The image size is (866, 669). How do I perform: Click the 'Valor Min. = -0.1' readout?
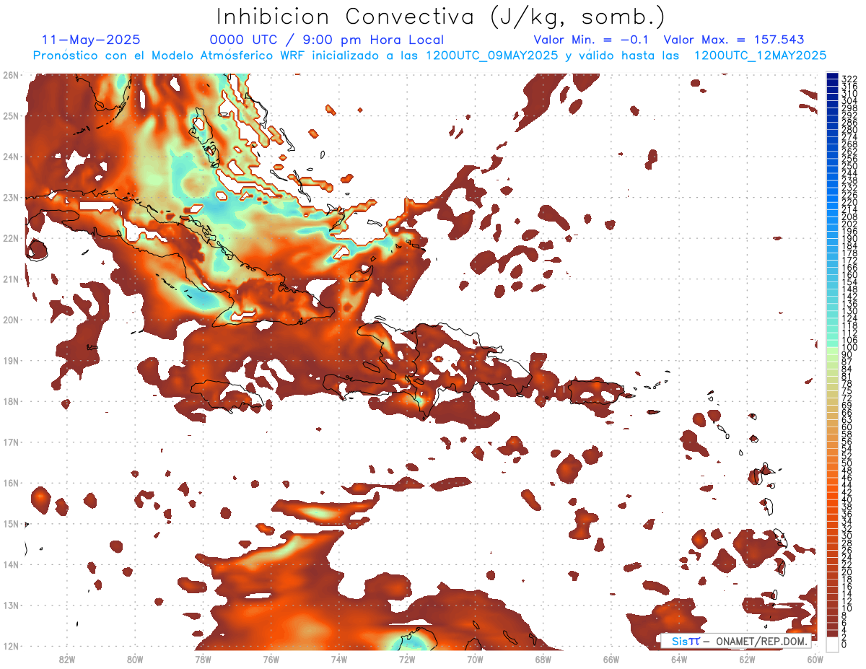[x=592, y=40]
